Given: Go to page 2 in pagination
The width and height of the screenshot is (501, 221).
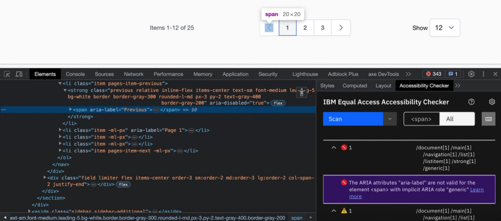Looking at the screenshot, I should click(x=305, y=28).
